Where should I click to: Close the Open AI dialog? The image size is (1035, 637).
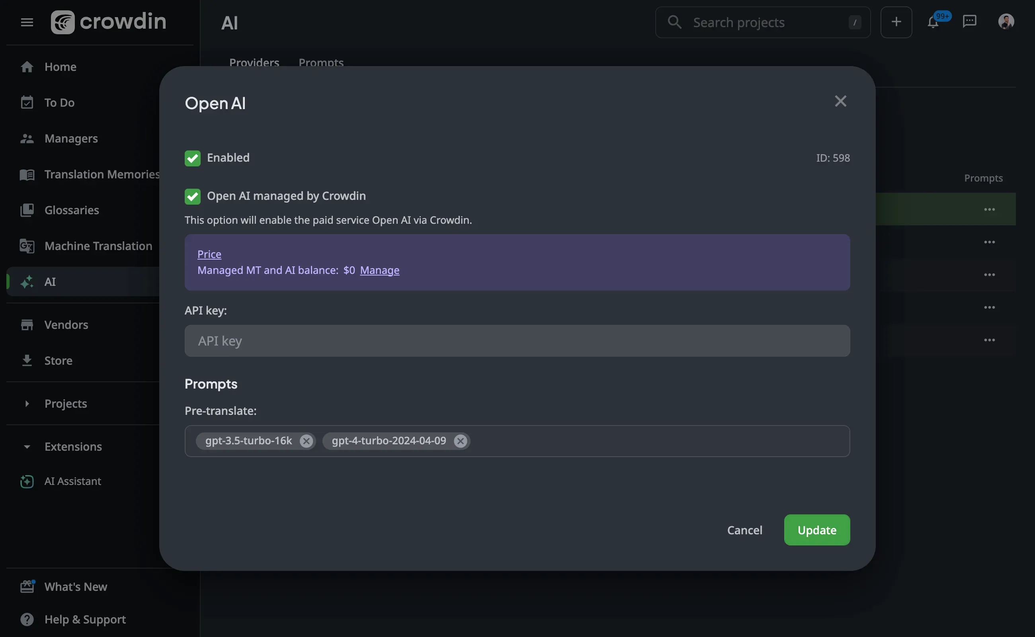(x=840, y=101)
